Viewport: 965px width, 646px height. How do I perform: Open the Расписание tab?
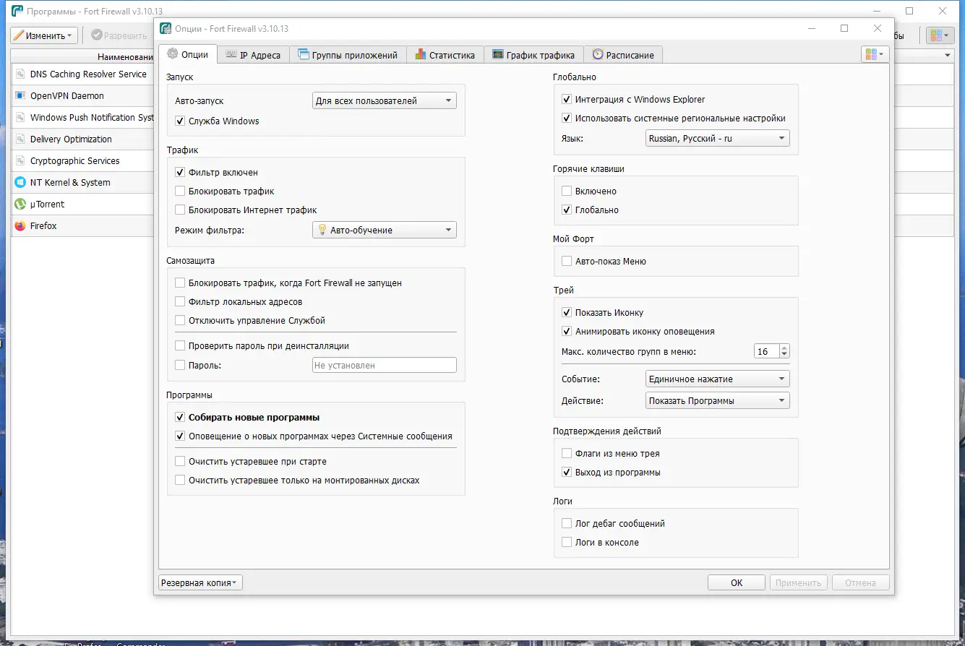point(623,55)
